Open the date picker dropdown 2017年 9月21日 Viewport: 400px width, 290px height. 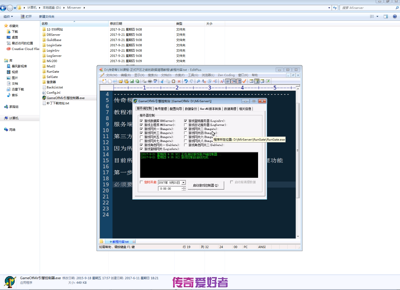(x=183, y=182)
